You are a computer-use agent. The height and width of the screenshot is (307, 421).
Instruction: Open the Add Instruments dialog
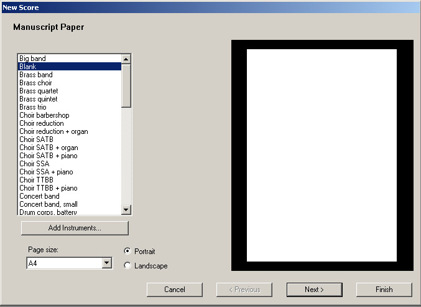[75, 228]
